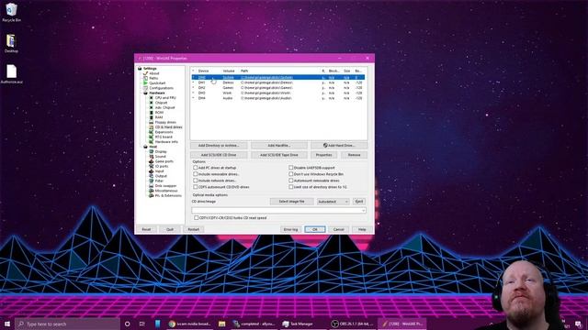Select the DH2 Games drive row
Viewport: 588px width, 330px height.
277,88
